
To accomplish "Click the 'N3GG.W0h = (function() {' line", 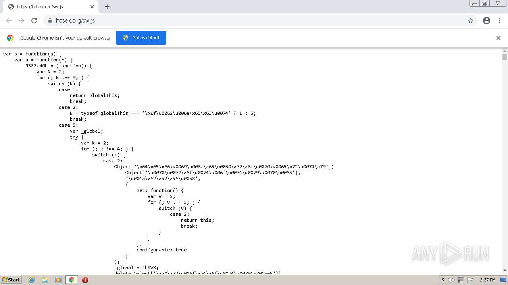I will click(59, 66).
